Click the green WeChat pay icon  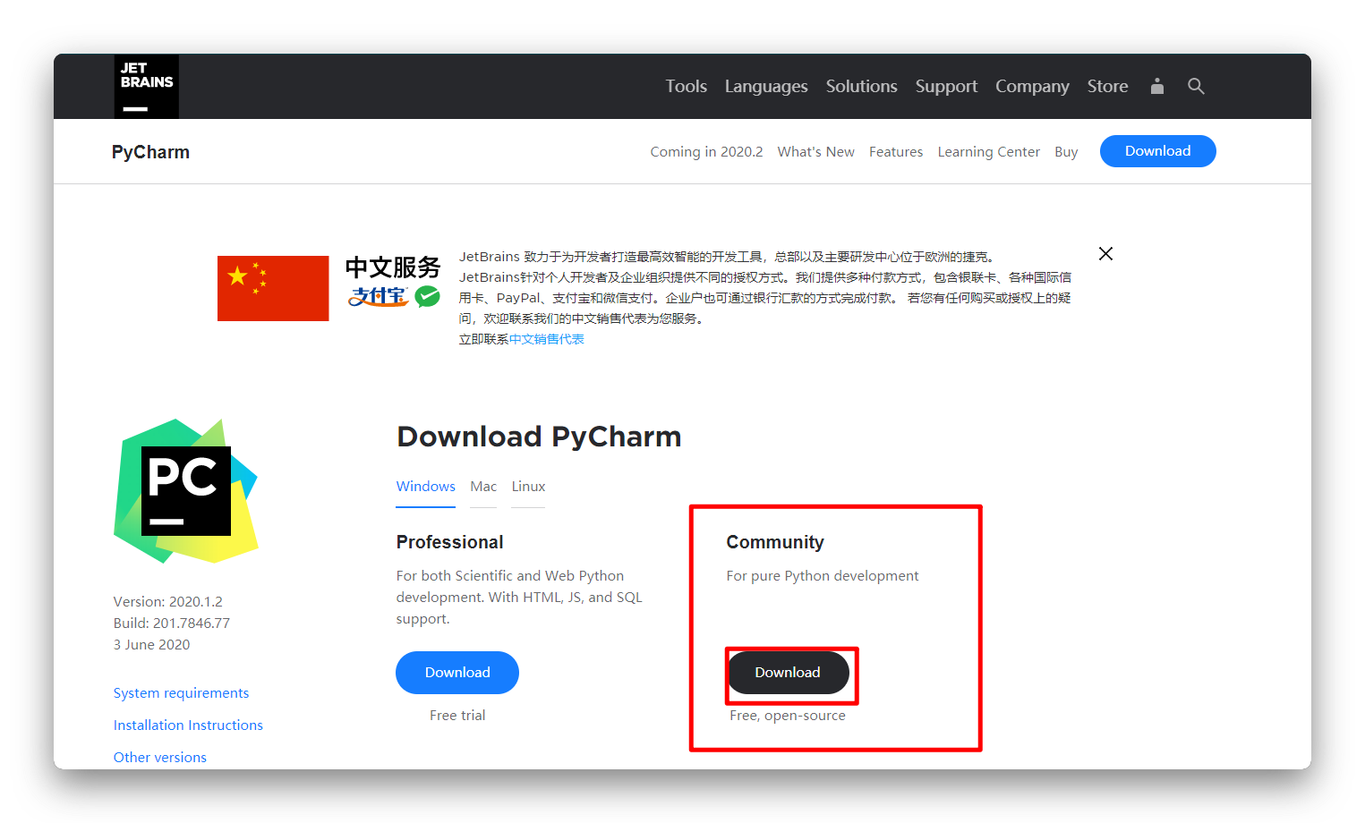pos(428,296)
